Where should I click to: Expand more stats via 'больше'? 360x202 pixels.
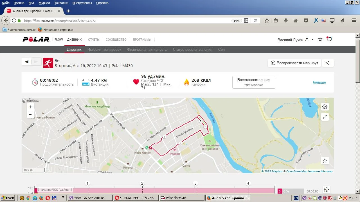[319, 82]
